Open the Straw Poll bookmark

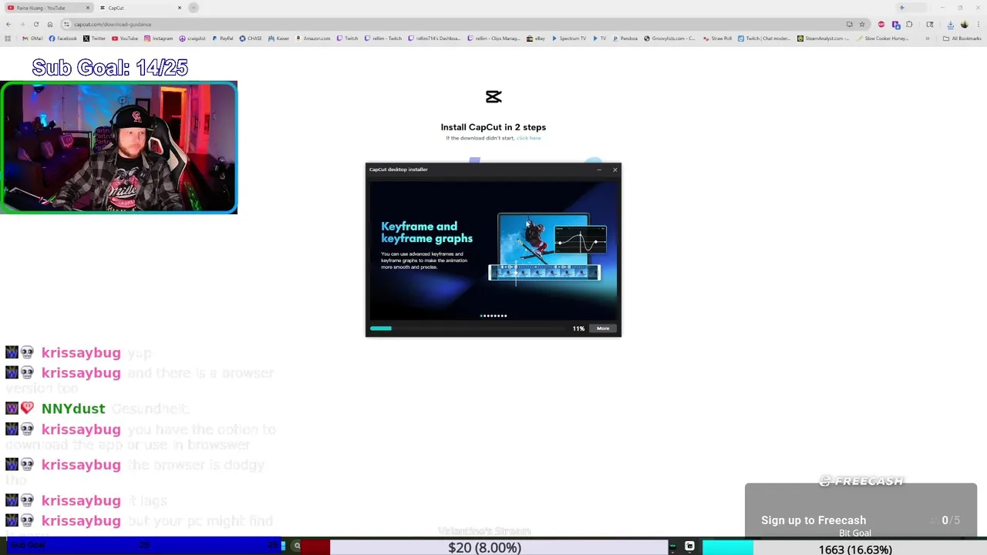717,38
